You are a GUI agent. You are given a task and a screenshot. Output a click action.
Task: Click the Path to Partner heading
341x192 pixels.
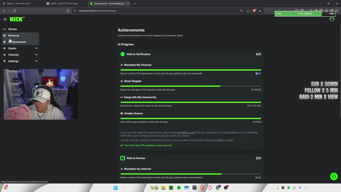(136, 158)
